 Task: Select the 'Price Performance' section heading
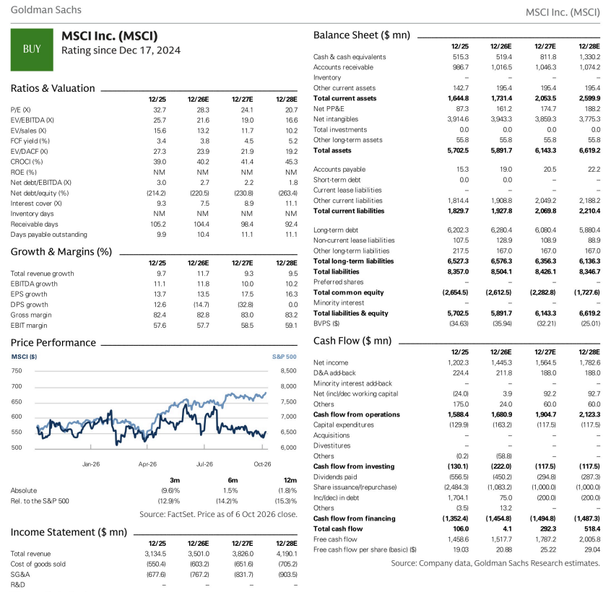(53, 343)
